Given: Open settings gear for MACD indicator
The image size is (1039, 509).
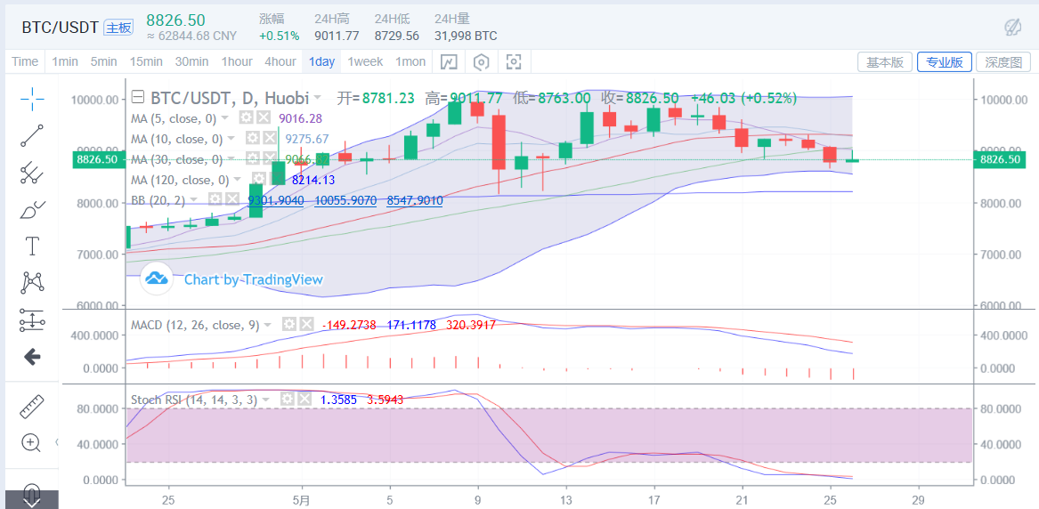Looking at the screenshot, I should [x=288, y=324].
